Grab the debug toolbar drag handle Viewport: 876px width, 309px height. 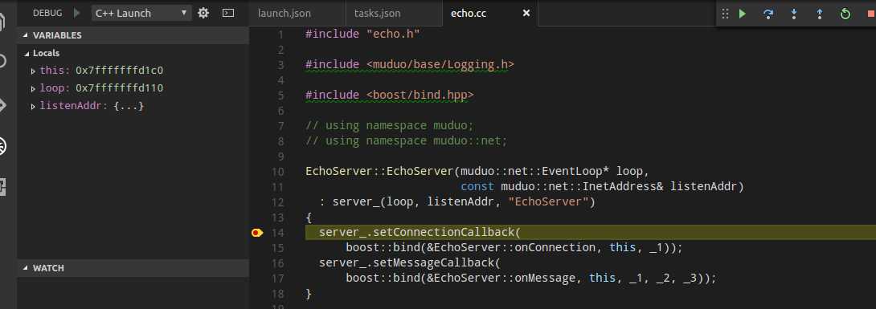(725, 14)
